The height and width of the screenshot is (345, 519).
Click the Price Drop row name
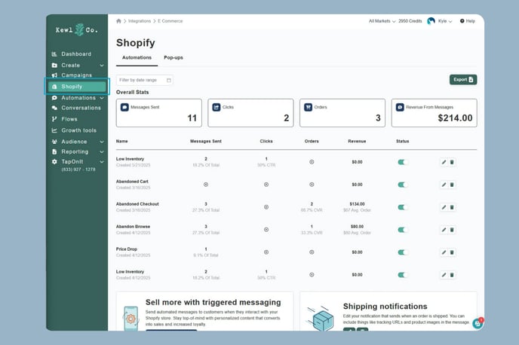click(127, 249)
